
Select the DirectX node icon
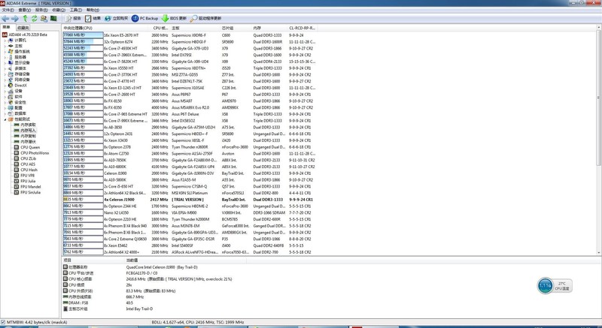[11, 86]
